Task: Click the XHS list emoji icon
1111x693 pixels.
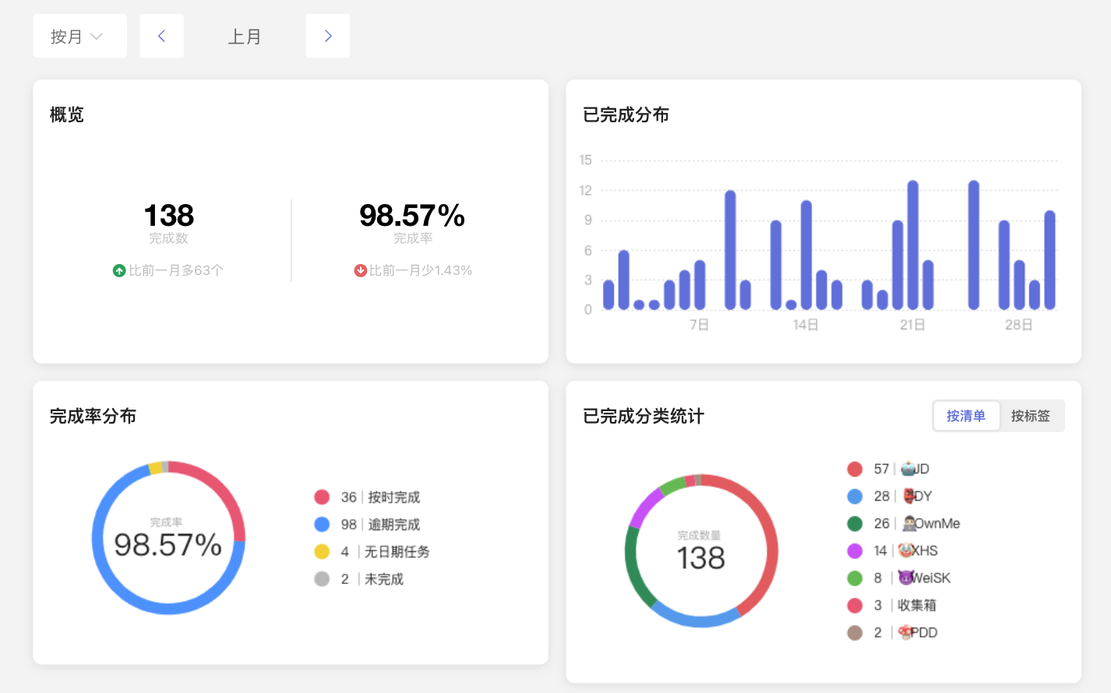Action: pos(905,551)
